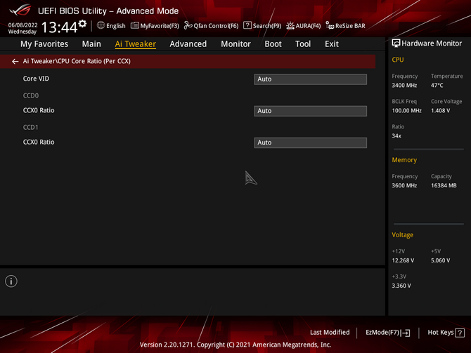Click +5V value 5.060 V
This screenshot has width=471, height=353.
440,260
